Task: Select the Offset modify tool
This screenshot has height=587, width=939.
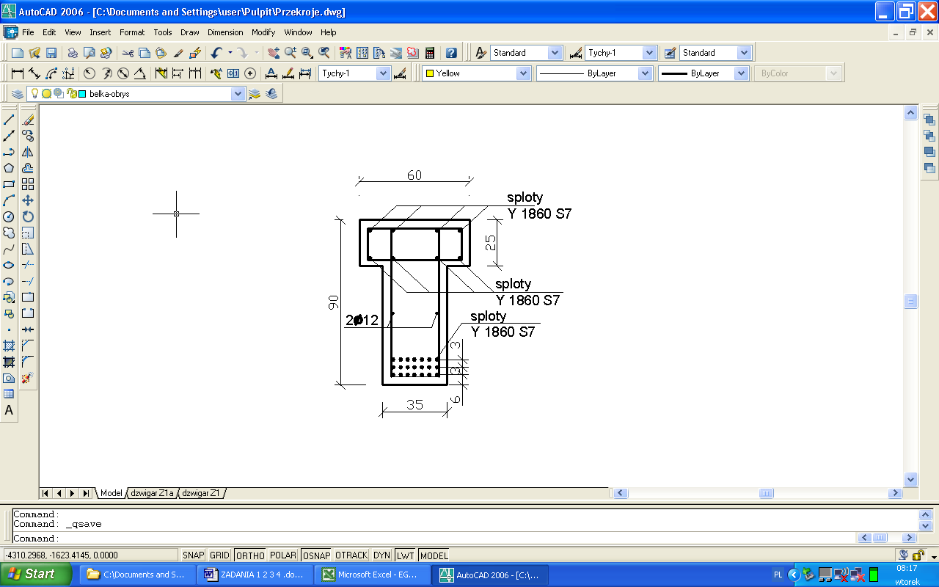Action: (28, 168)
